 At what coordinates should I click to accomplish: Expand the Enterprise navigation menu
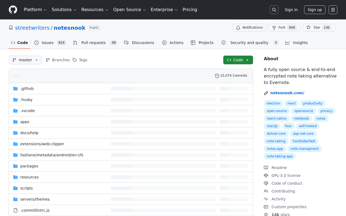164,10
